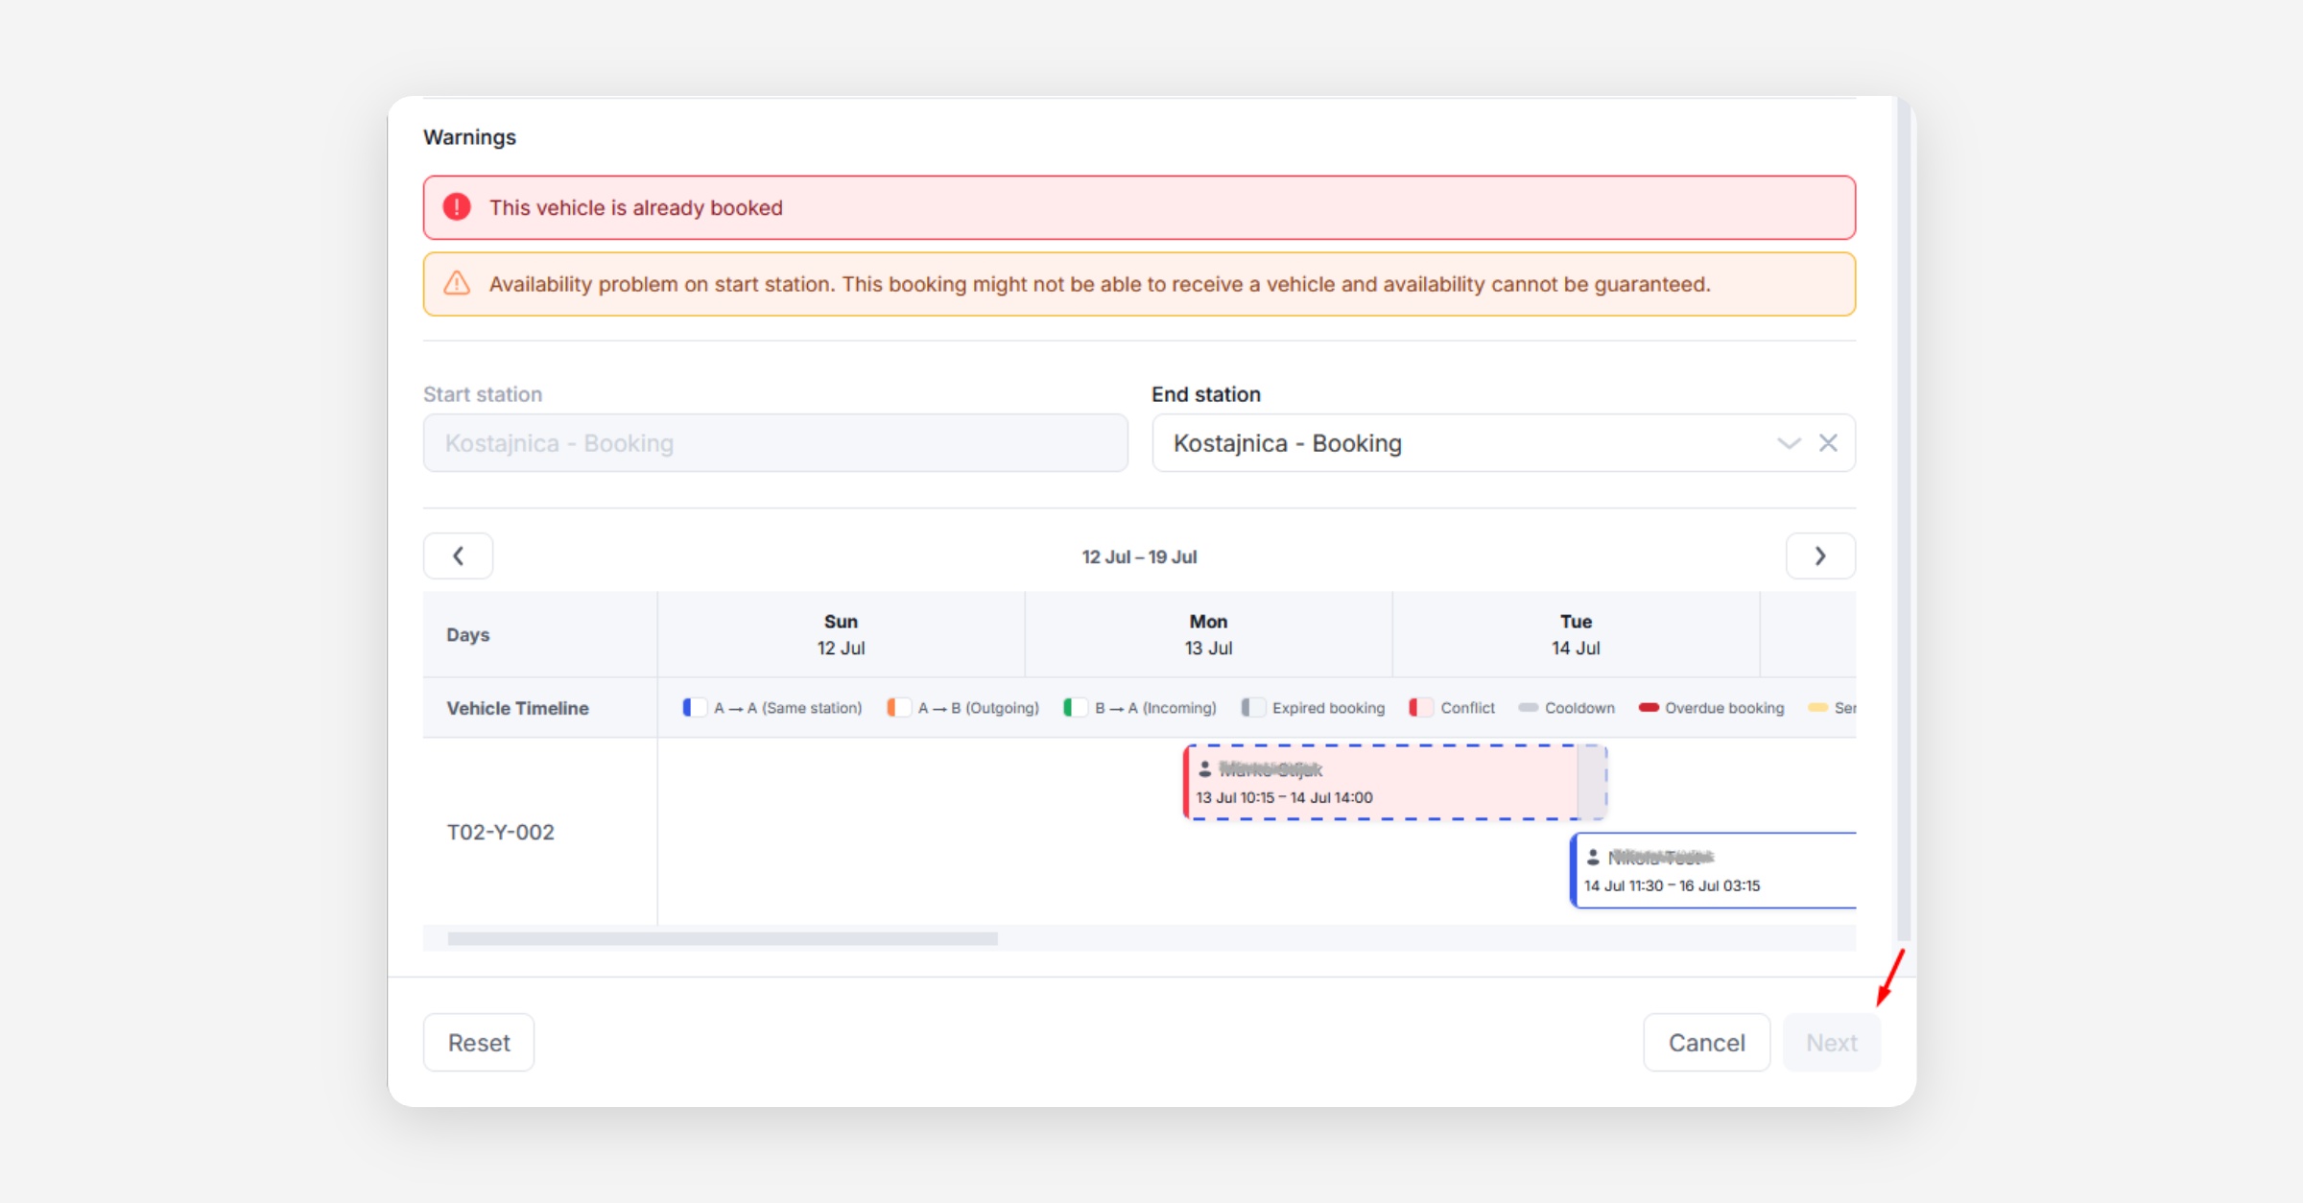Click the red error icon in booked warning
Screen dimensions: 2303x1203
[x=457, y=207]
